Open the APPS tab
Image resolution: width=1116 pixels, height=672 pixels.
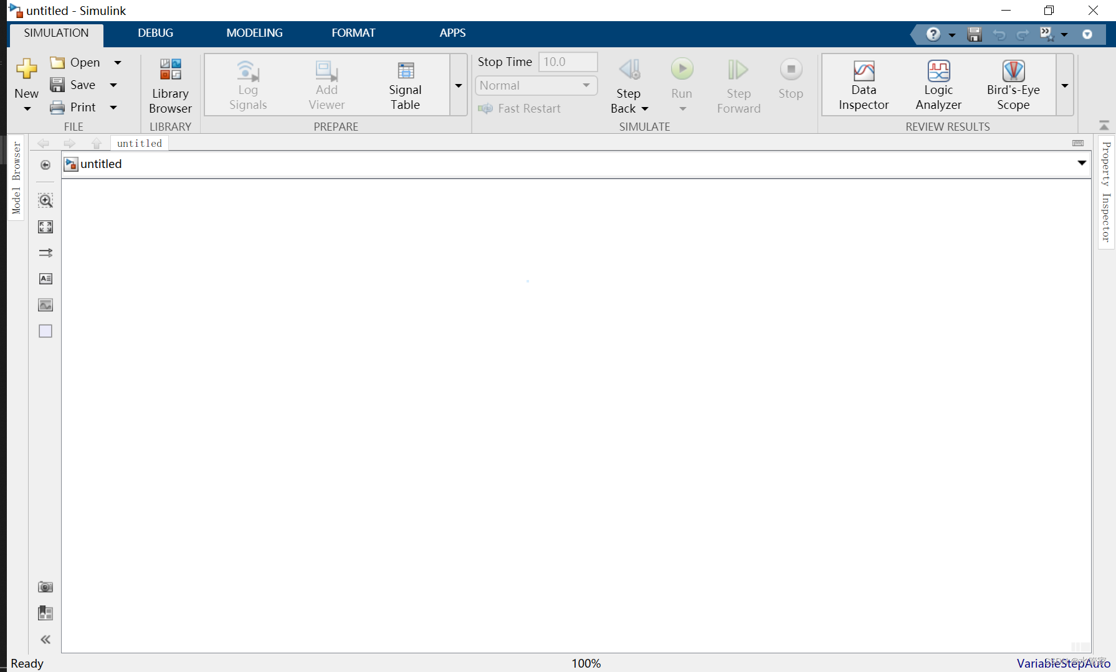(x=452, y=33)
